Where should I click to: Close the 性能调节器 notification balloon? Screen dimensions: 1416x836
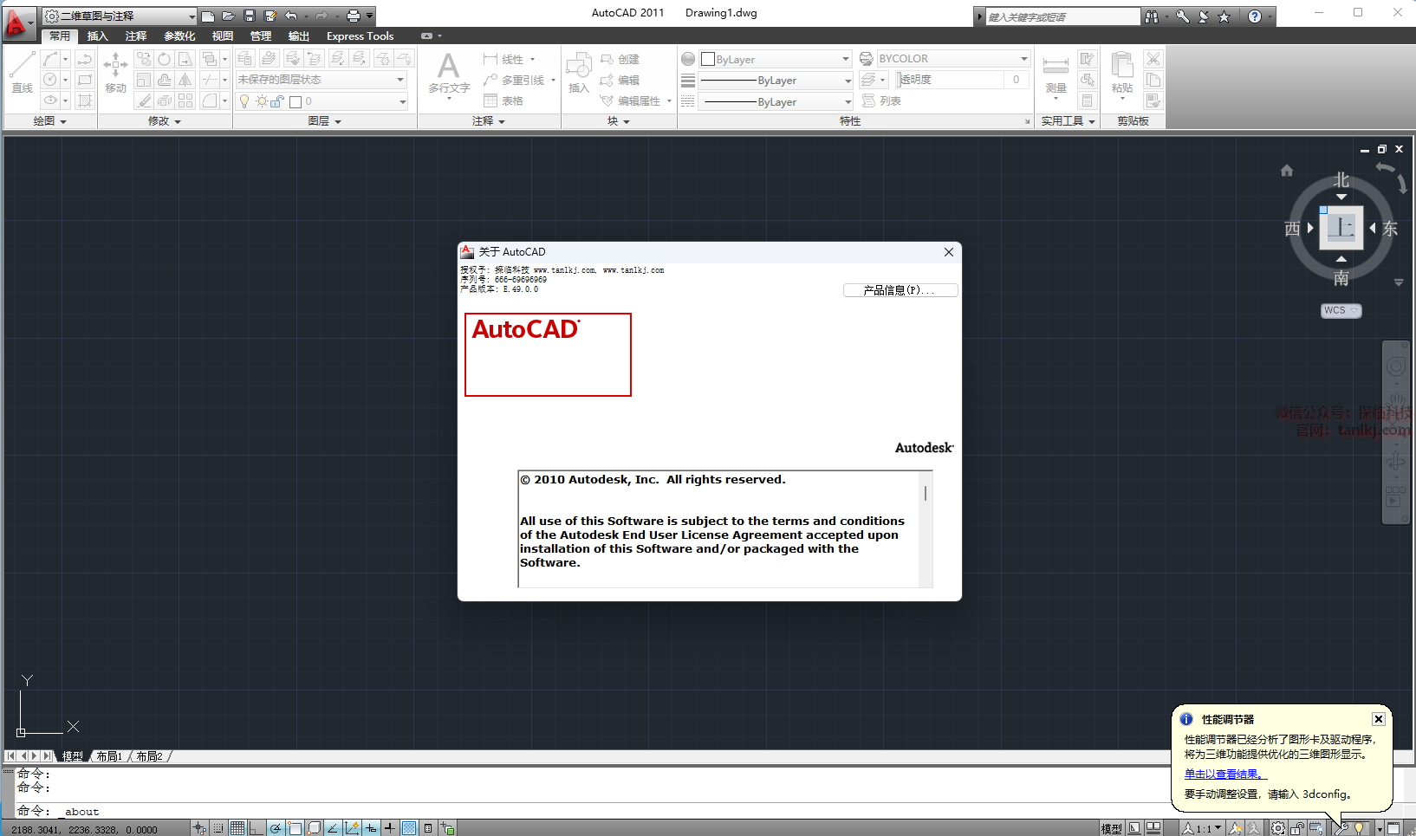1378,719
